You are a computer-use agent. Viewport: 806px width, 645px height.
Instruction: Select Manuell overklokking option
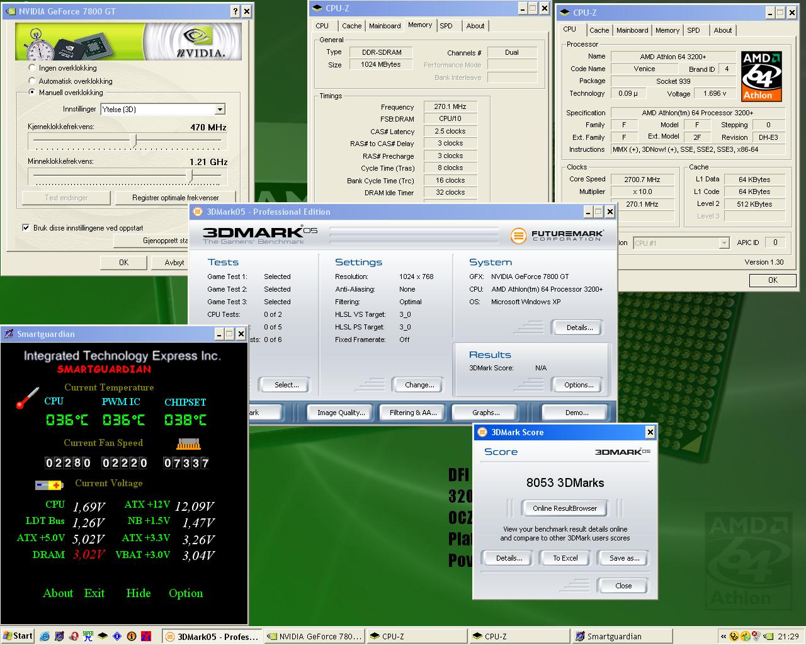coord(32,92)
